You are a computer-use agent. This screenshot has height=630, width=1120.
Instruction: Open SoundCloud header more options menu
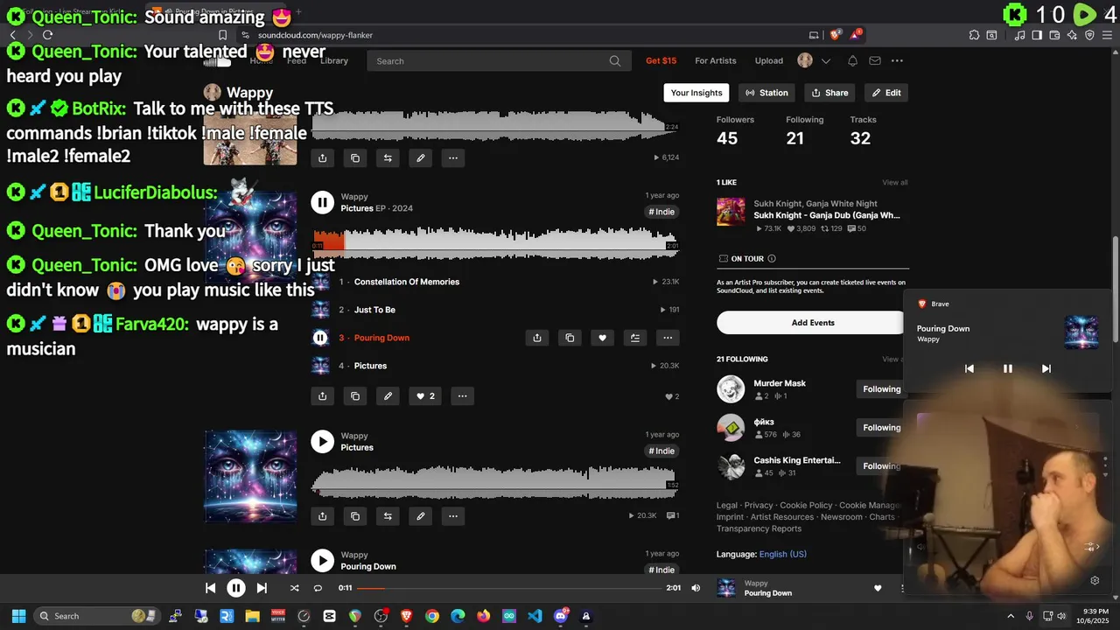point(897,60)
